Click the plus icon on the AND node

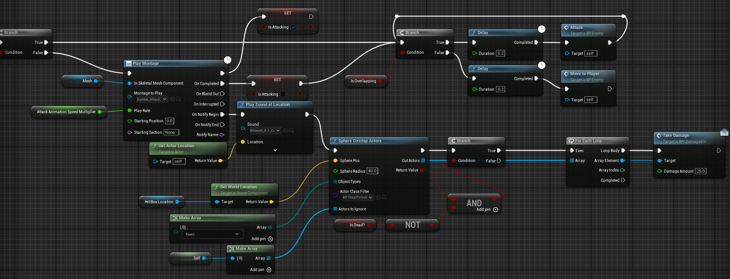(x=496, y=210)
